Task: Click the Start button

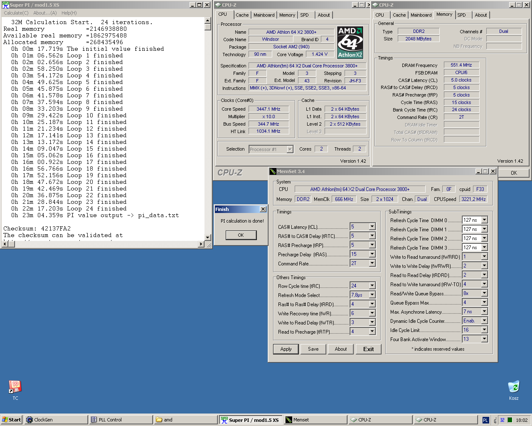Action: (12, 420)
